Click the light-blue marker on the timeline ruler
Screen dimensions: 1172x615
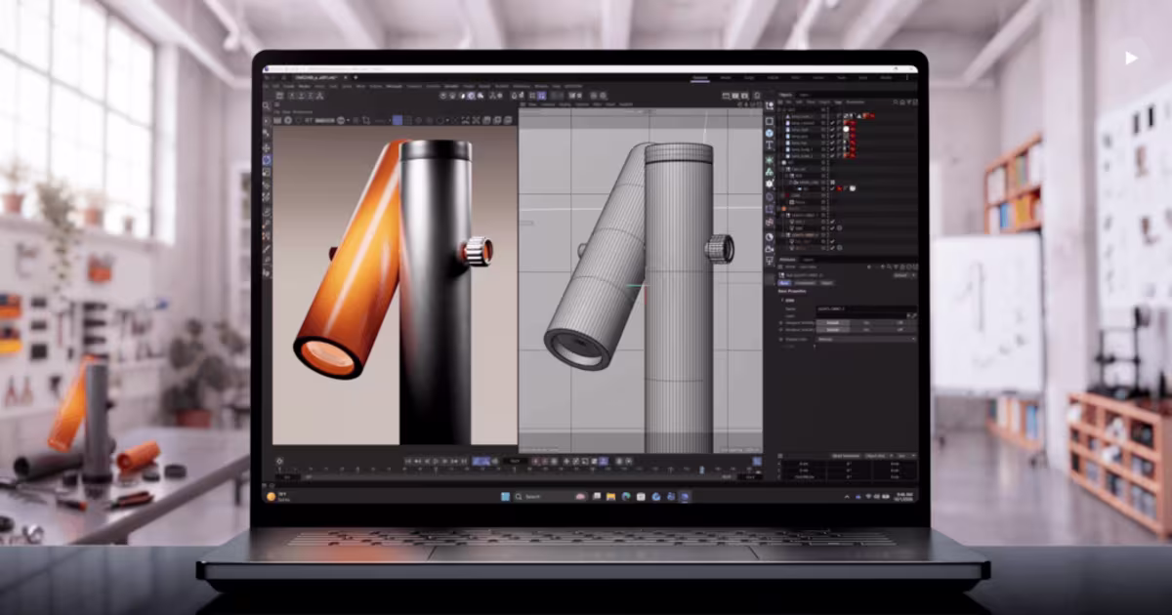pyautogui.click(x=701, y=470)
